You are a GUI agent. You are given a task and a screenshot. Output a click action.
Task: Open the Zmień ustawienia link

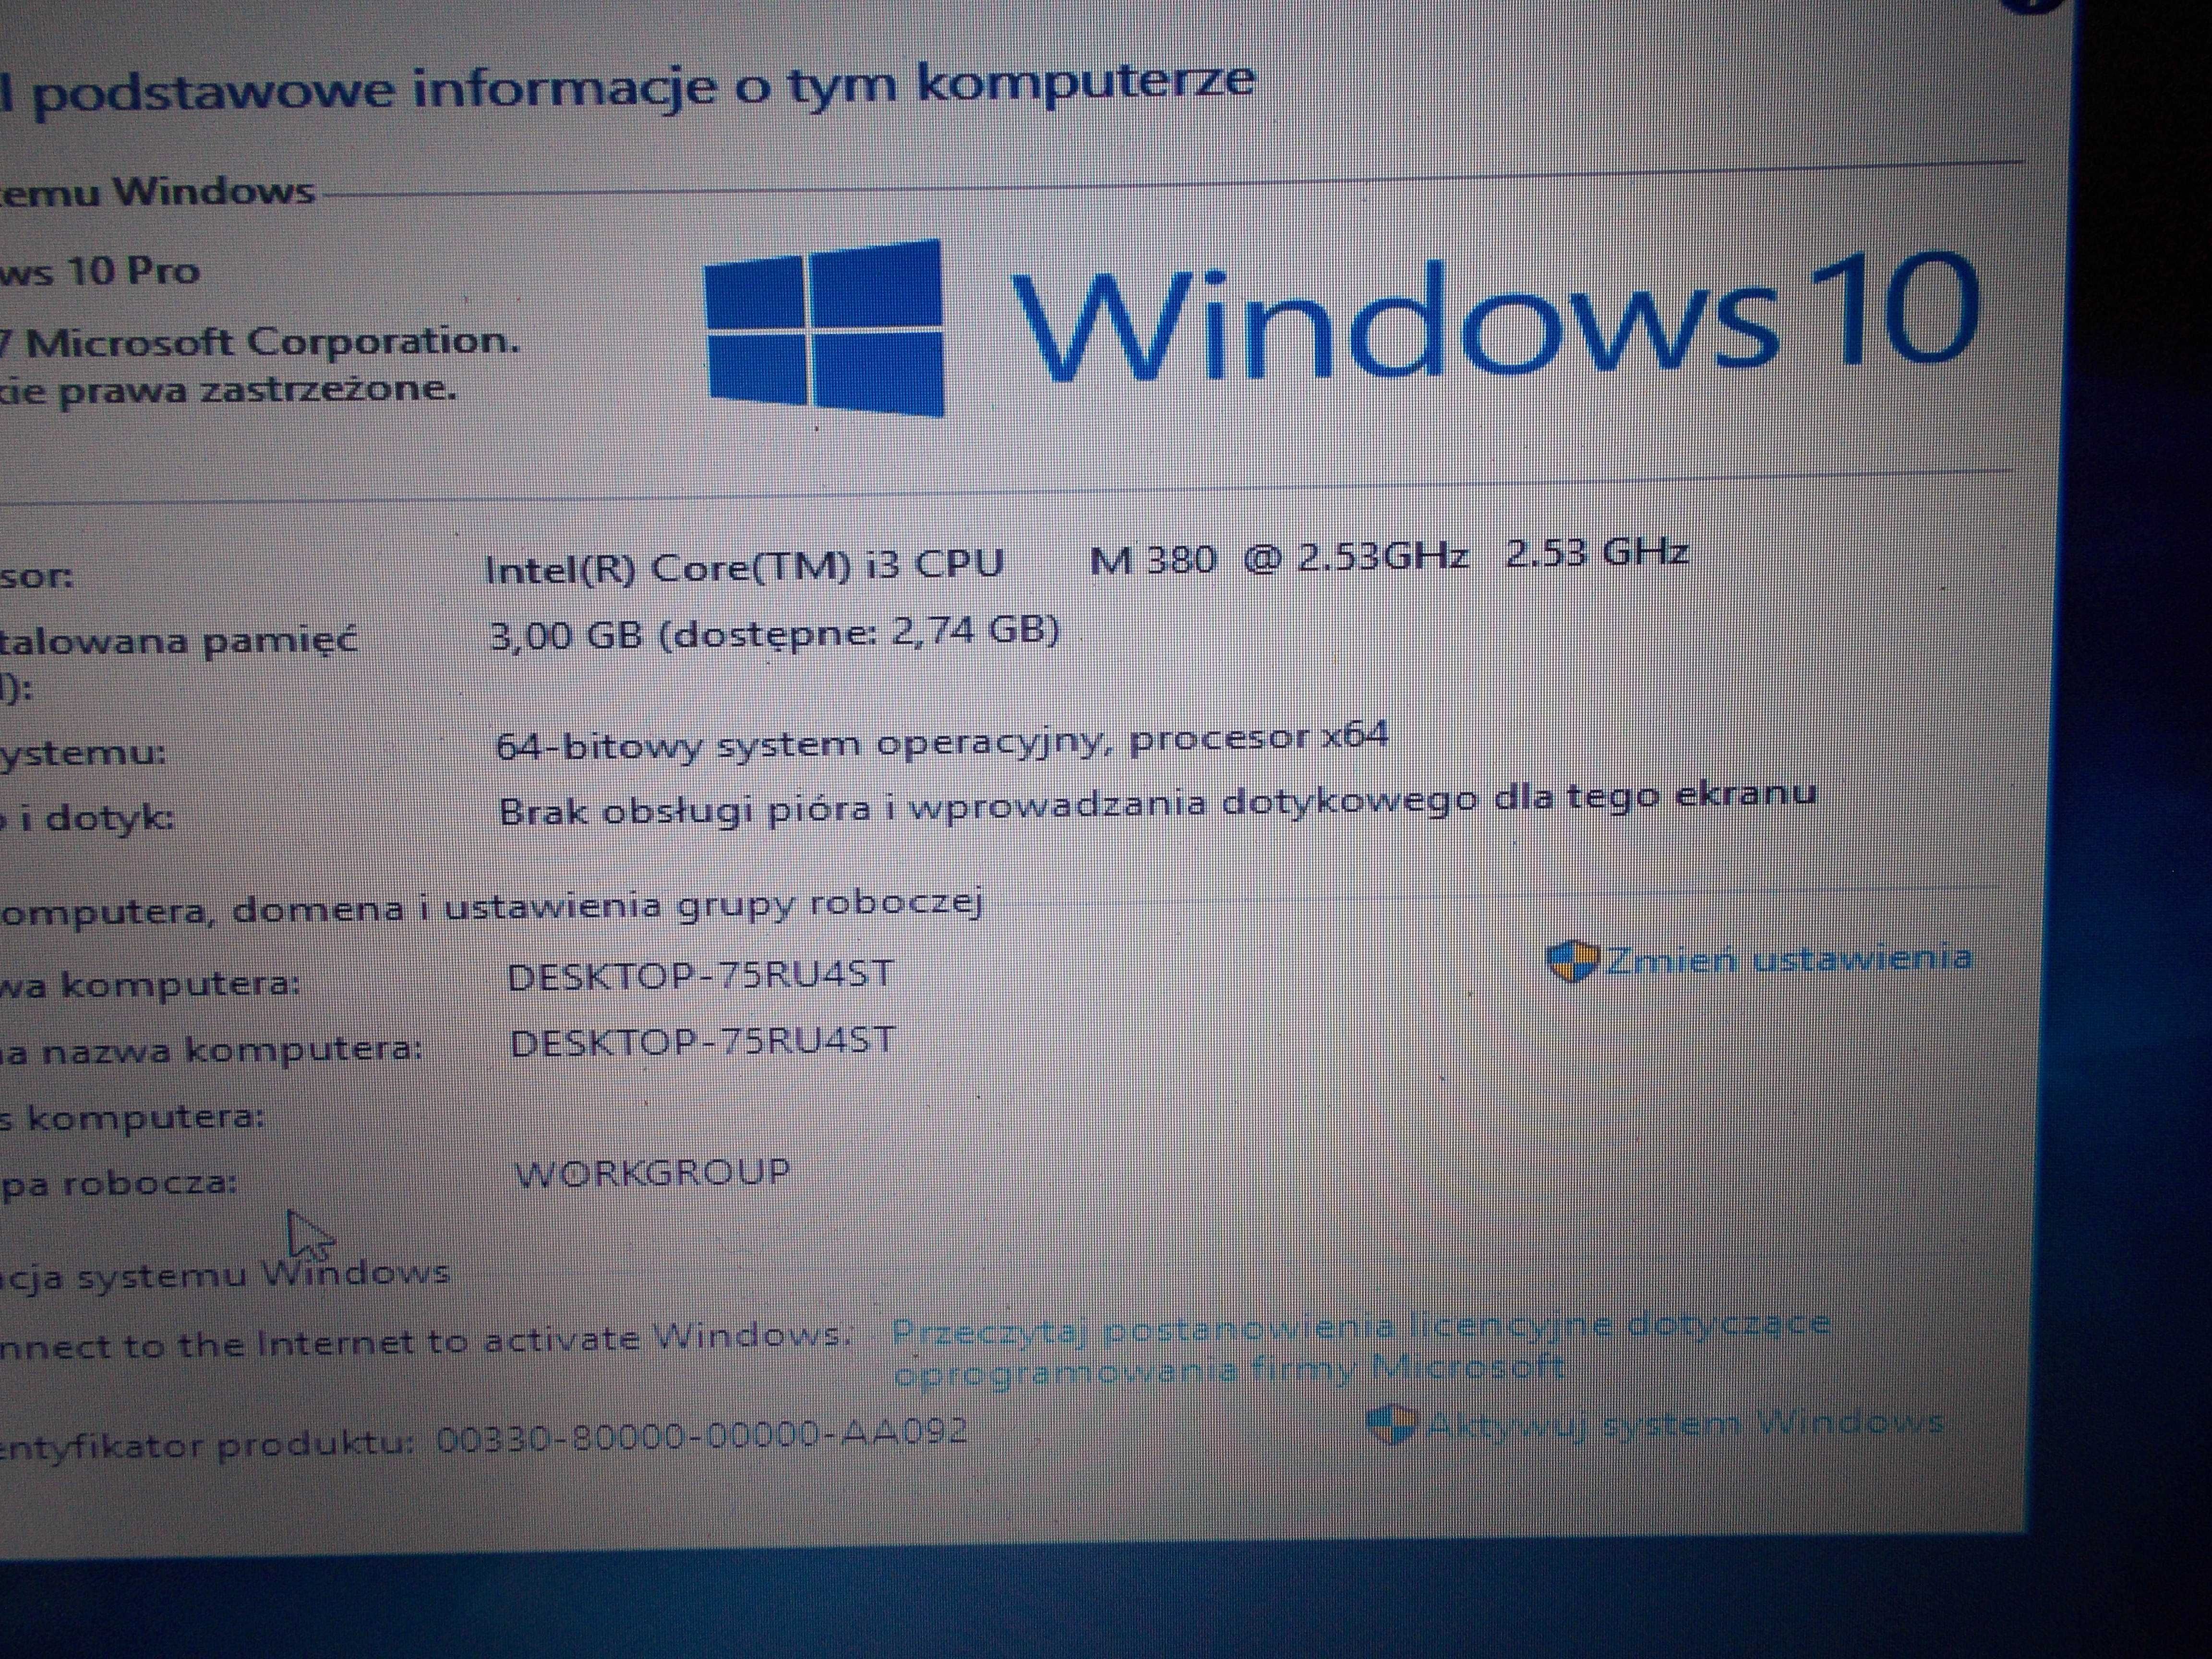point(1788,959)
